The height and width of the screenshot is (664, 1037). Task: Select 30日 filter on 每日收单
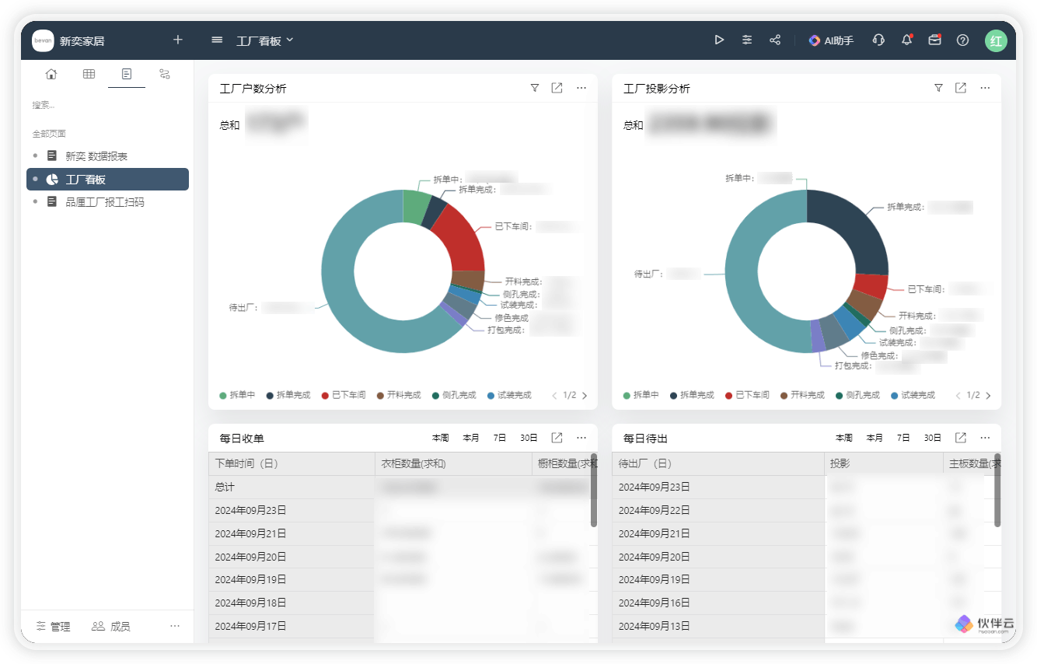[x=529, y=438]
